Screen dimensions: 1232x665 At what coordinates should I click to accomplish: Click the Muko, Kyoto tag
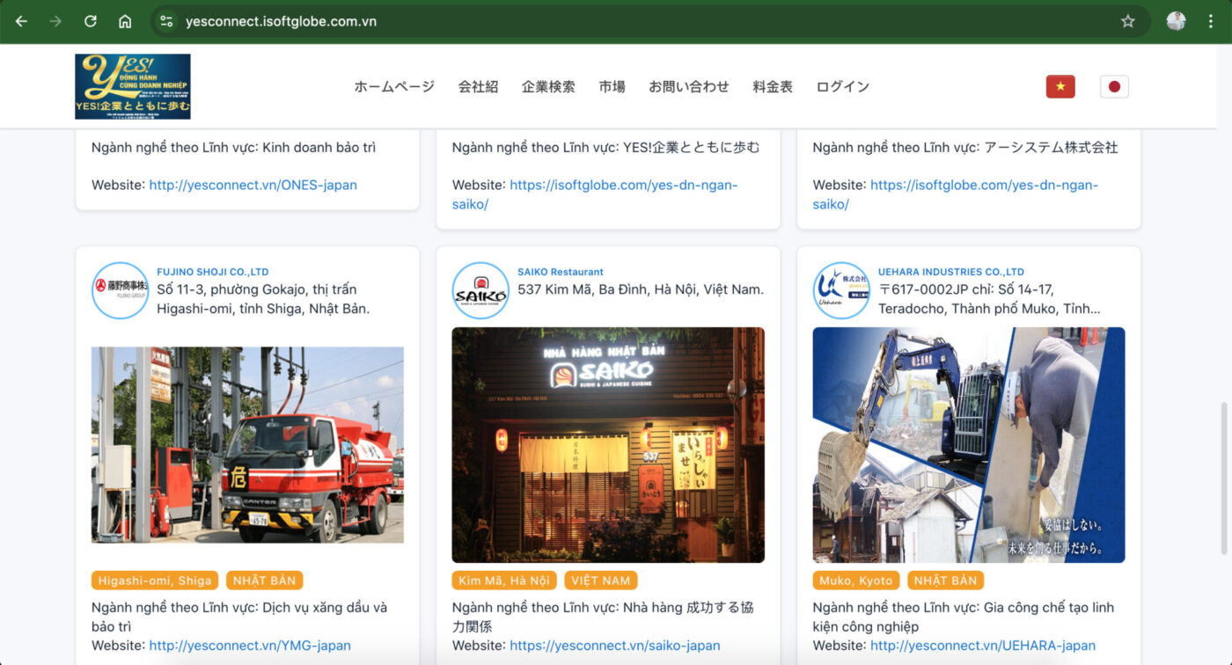856,581
